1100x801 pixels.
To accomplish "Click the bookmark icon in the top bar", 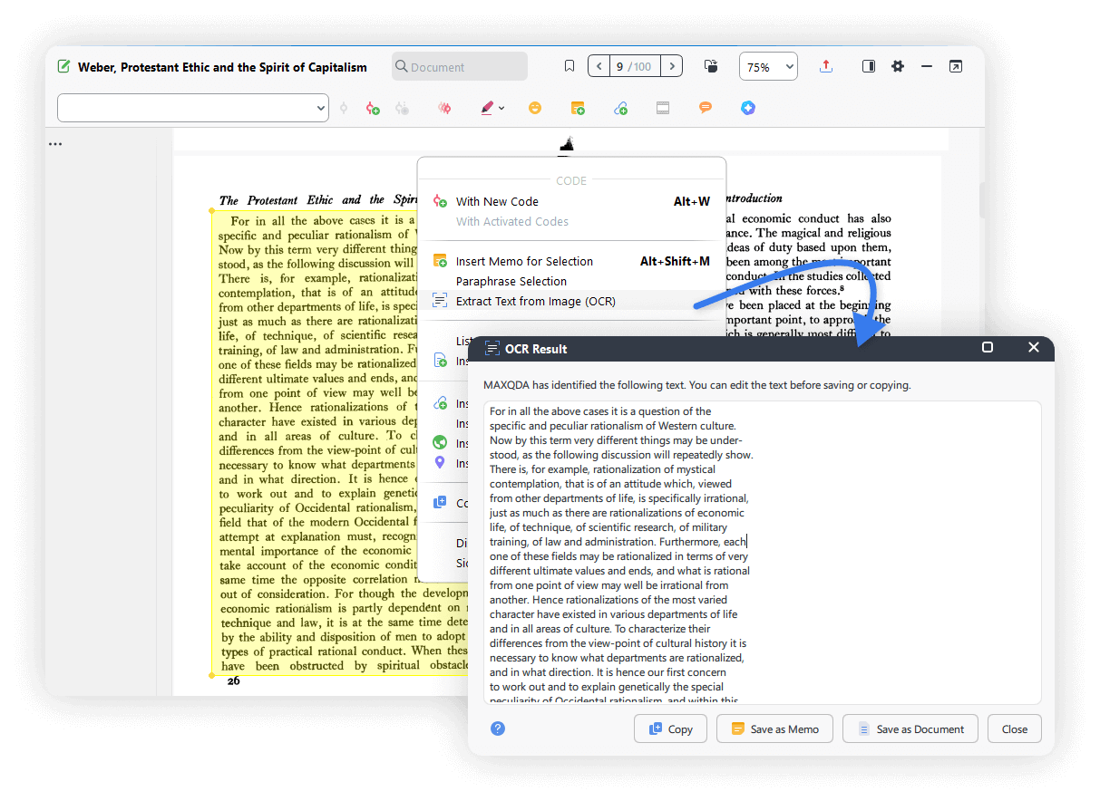I will coord(569,66).
